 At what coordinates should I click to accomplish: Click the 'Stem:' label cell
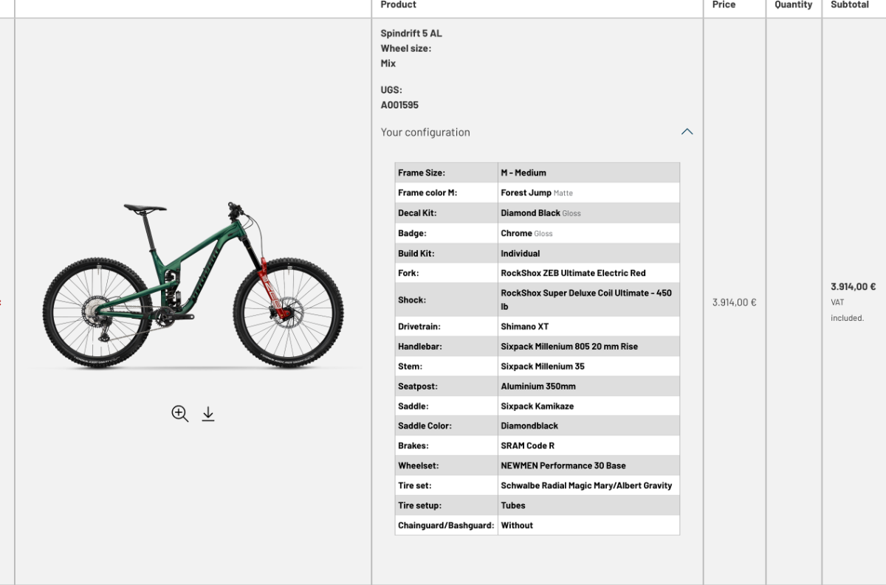pos(447,366)
